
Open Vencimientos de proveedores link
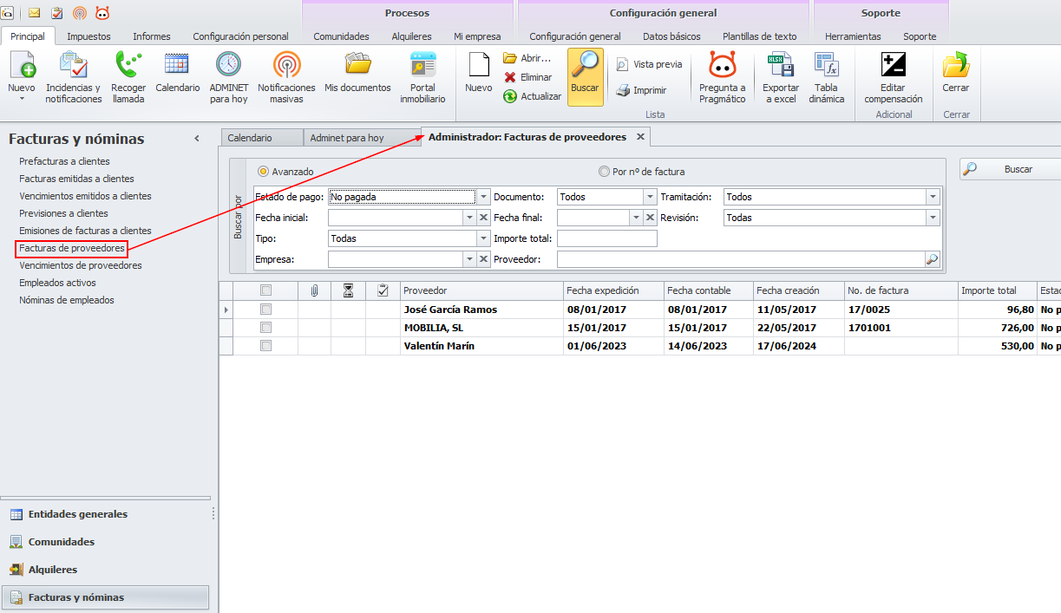coord(81,265)
